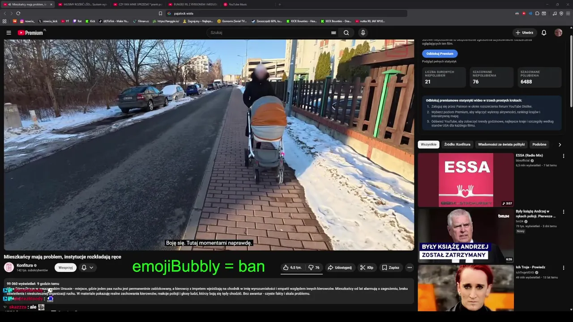Image resolution: width=573 pixels, height=322 pixels.
Task: Click the magnifier search button
Action: point(346,33)
